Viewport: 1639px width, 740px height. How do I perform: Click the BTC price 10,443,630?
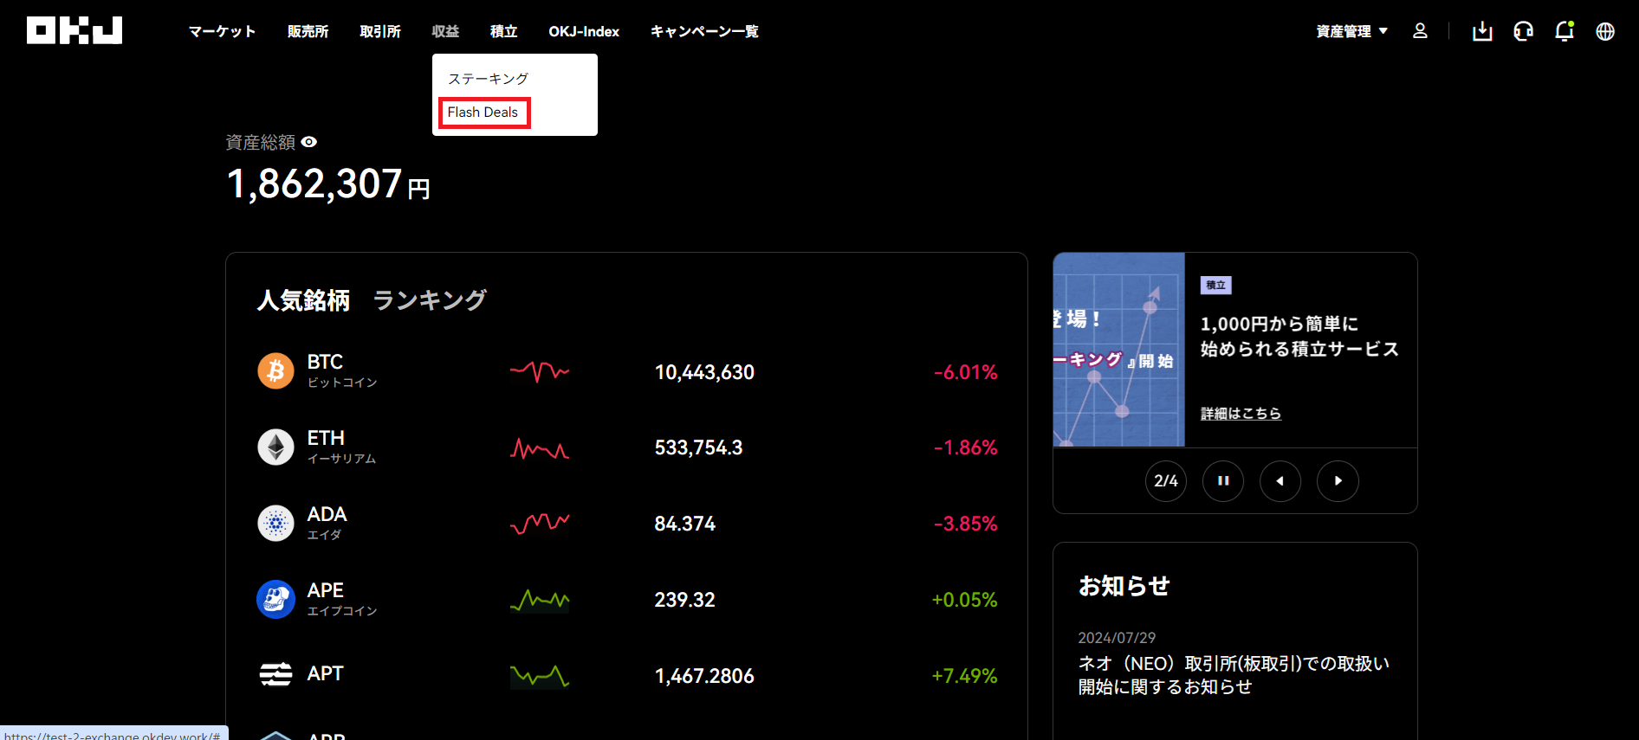coord(704,372)
